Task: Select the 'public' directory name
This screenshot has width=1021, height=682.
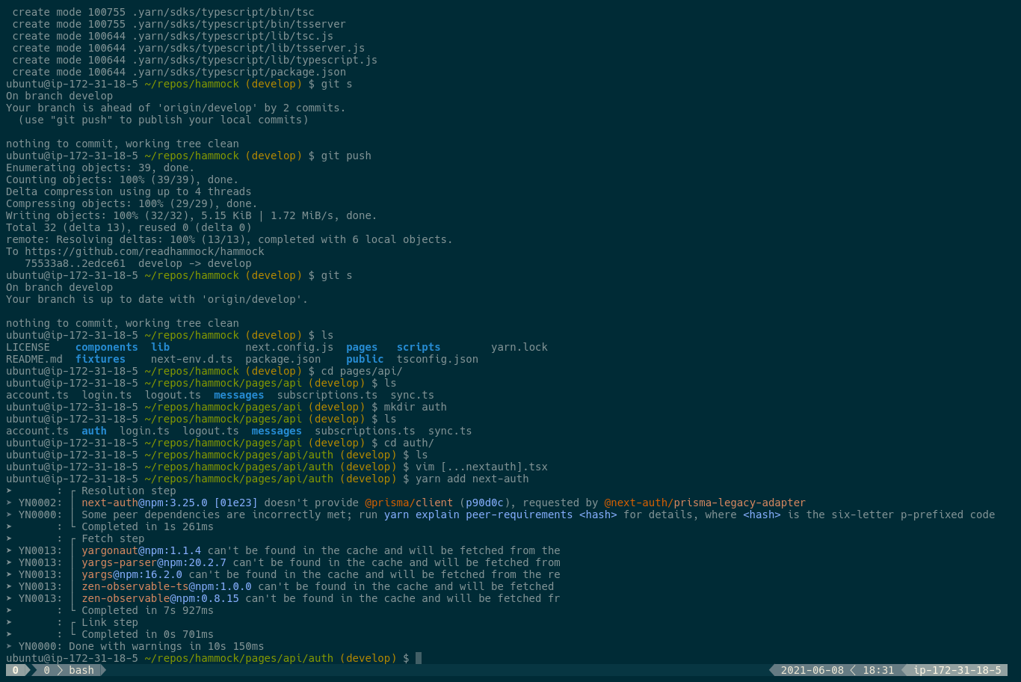Action: click(x=365, y=359)
